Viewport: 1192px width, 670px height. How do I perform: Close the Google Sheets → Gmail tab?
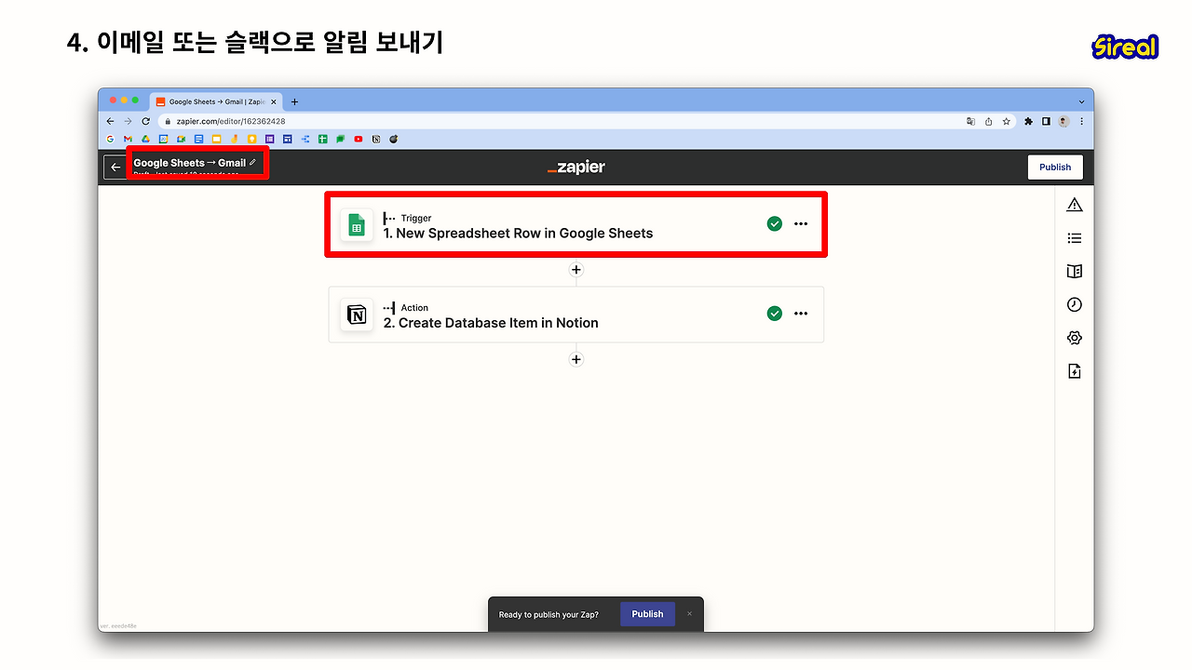[273, 101]
